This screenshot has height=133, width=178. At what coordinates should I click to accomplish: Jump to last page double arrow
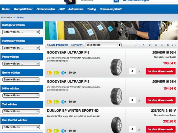(176, 45)
